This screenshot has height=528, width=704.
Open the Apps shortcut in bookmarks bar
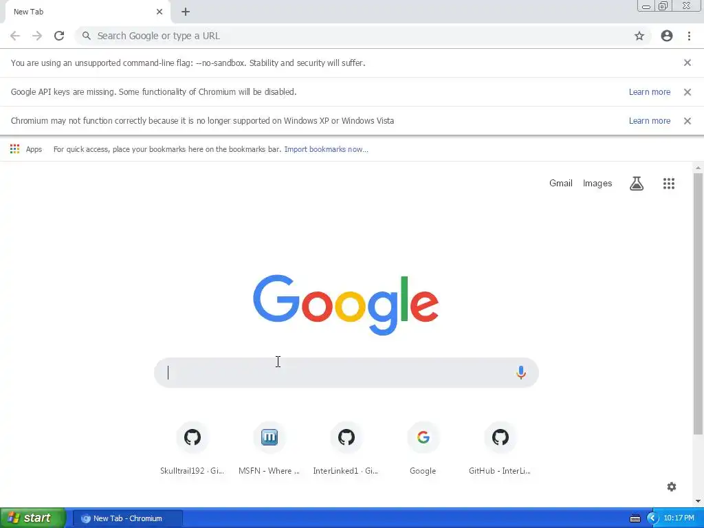(x=26, y=149)
